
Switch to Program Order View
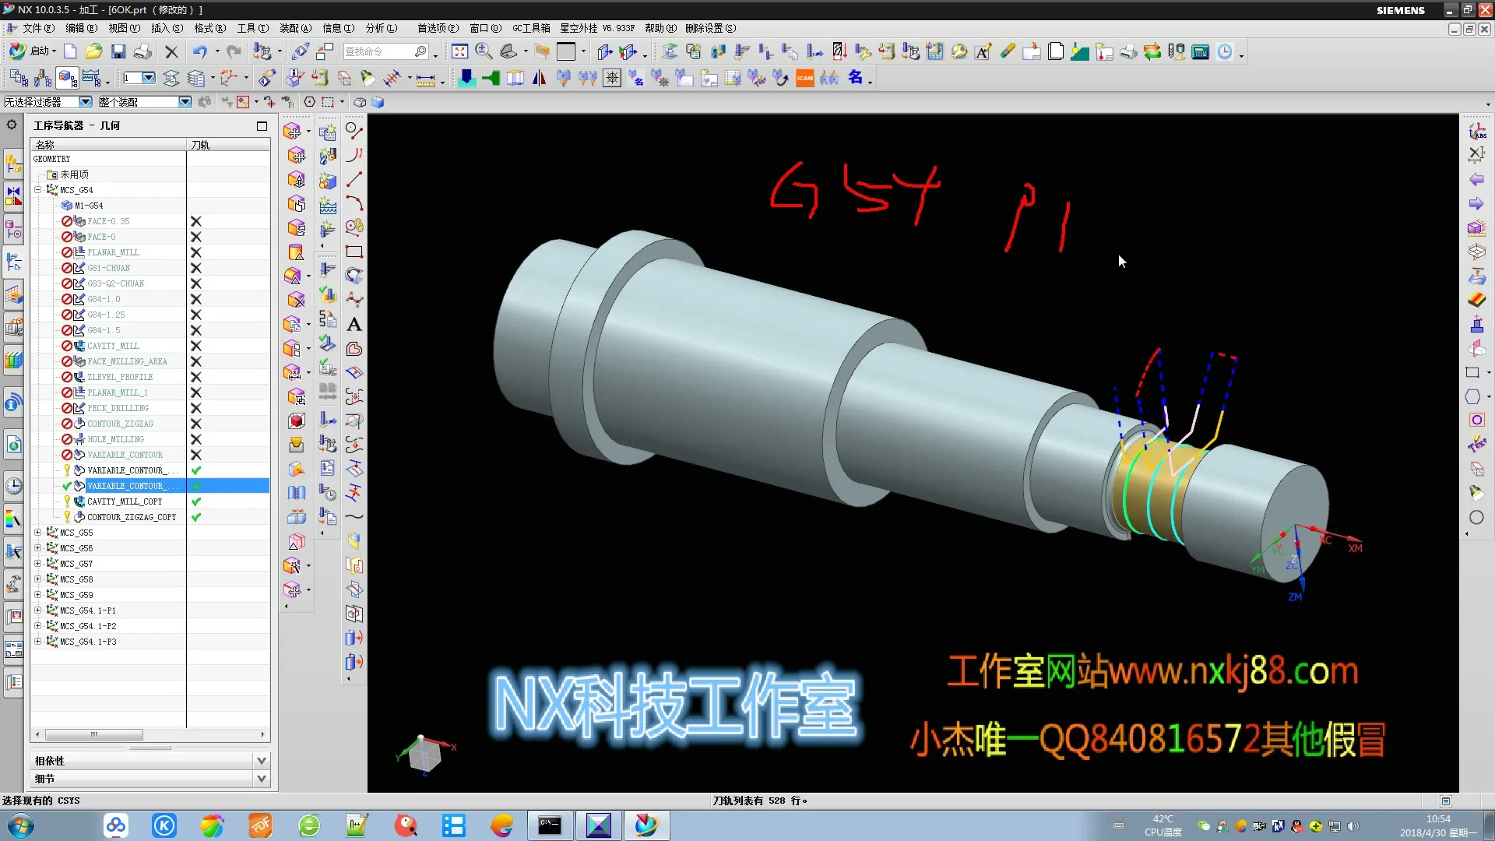click(19, 78)
